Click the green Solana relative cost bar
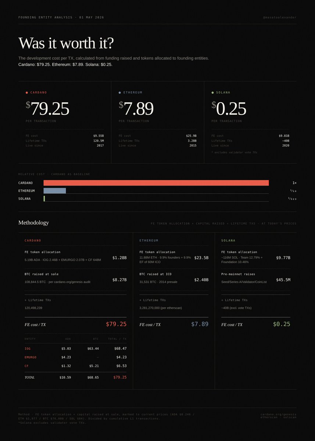This screenshot has width=315, height=441. pyautogui.click(x=44, y=198)
